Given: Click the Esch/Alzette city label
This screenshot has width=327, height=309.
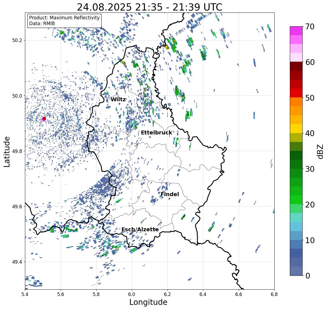Looking at the screenshot, I should pos(140,229).
